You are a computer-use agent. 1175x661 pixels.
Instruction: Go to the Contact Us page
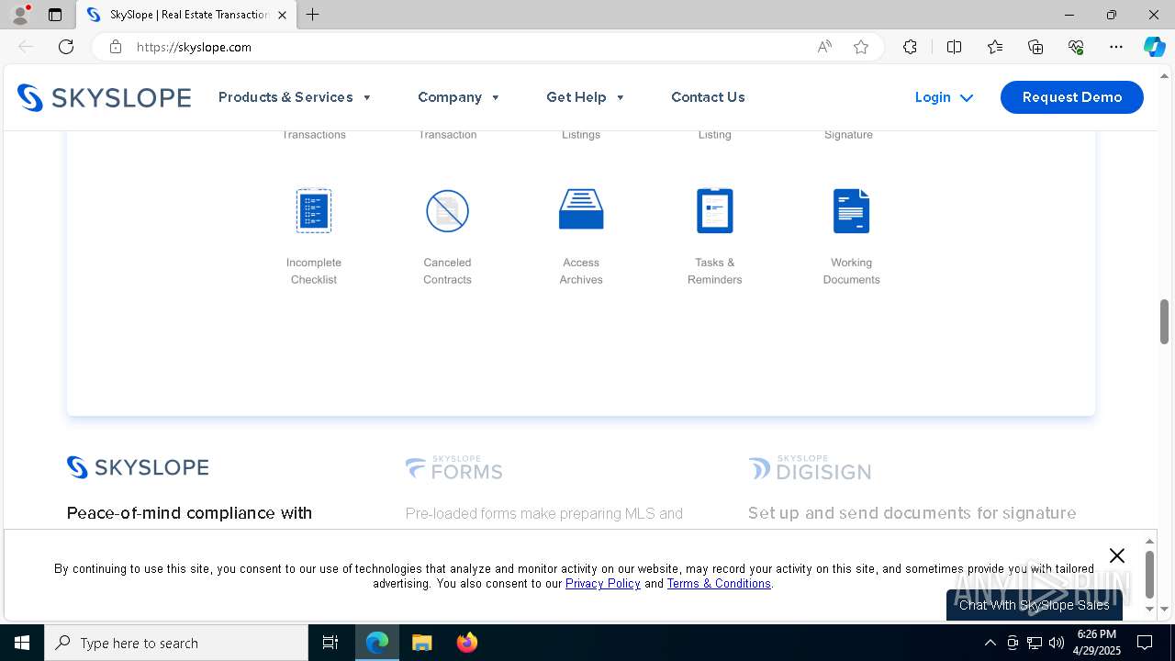pos(708,97)
